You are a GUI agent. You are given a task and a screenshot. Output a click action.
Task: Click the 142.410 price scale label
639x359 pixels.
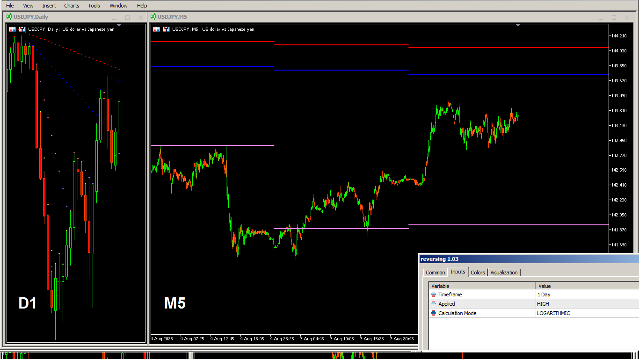(x=619, y=185)
